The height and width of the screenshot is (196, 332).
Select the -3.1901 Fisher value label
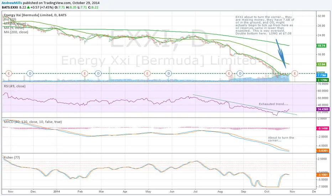point(322,175)
